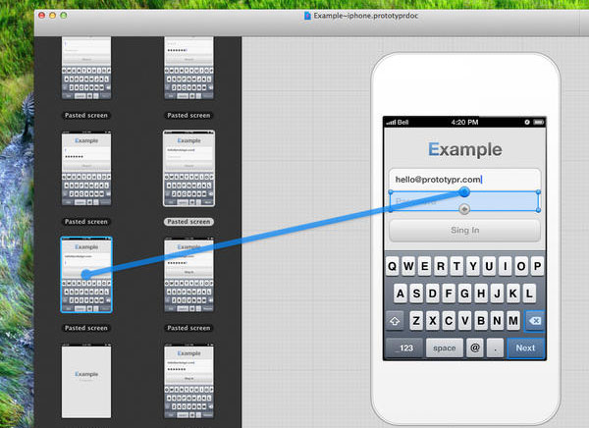Viewport: 589px width, 428px height.
Task: Tap the H key
Action: [x=481, y=294]
